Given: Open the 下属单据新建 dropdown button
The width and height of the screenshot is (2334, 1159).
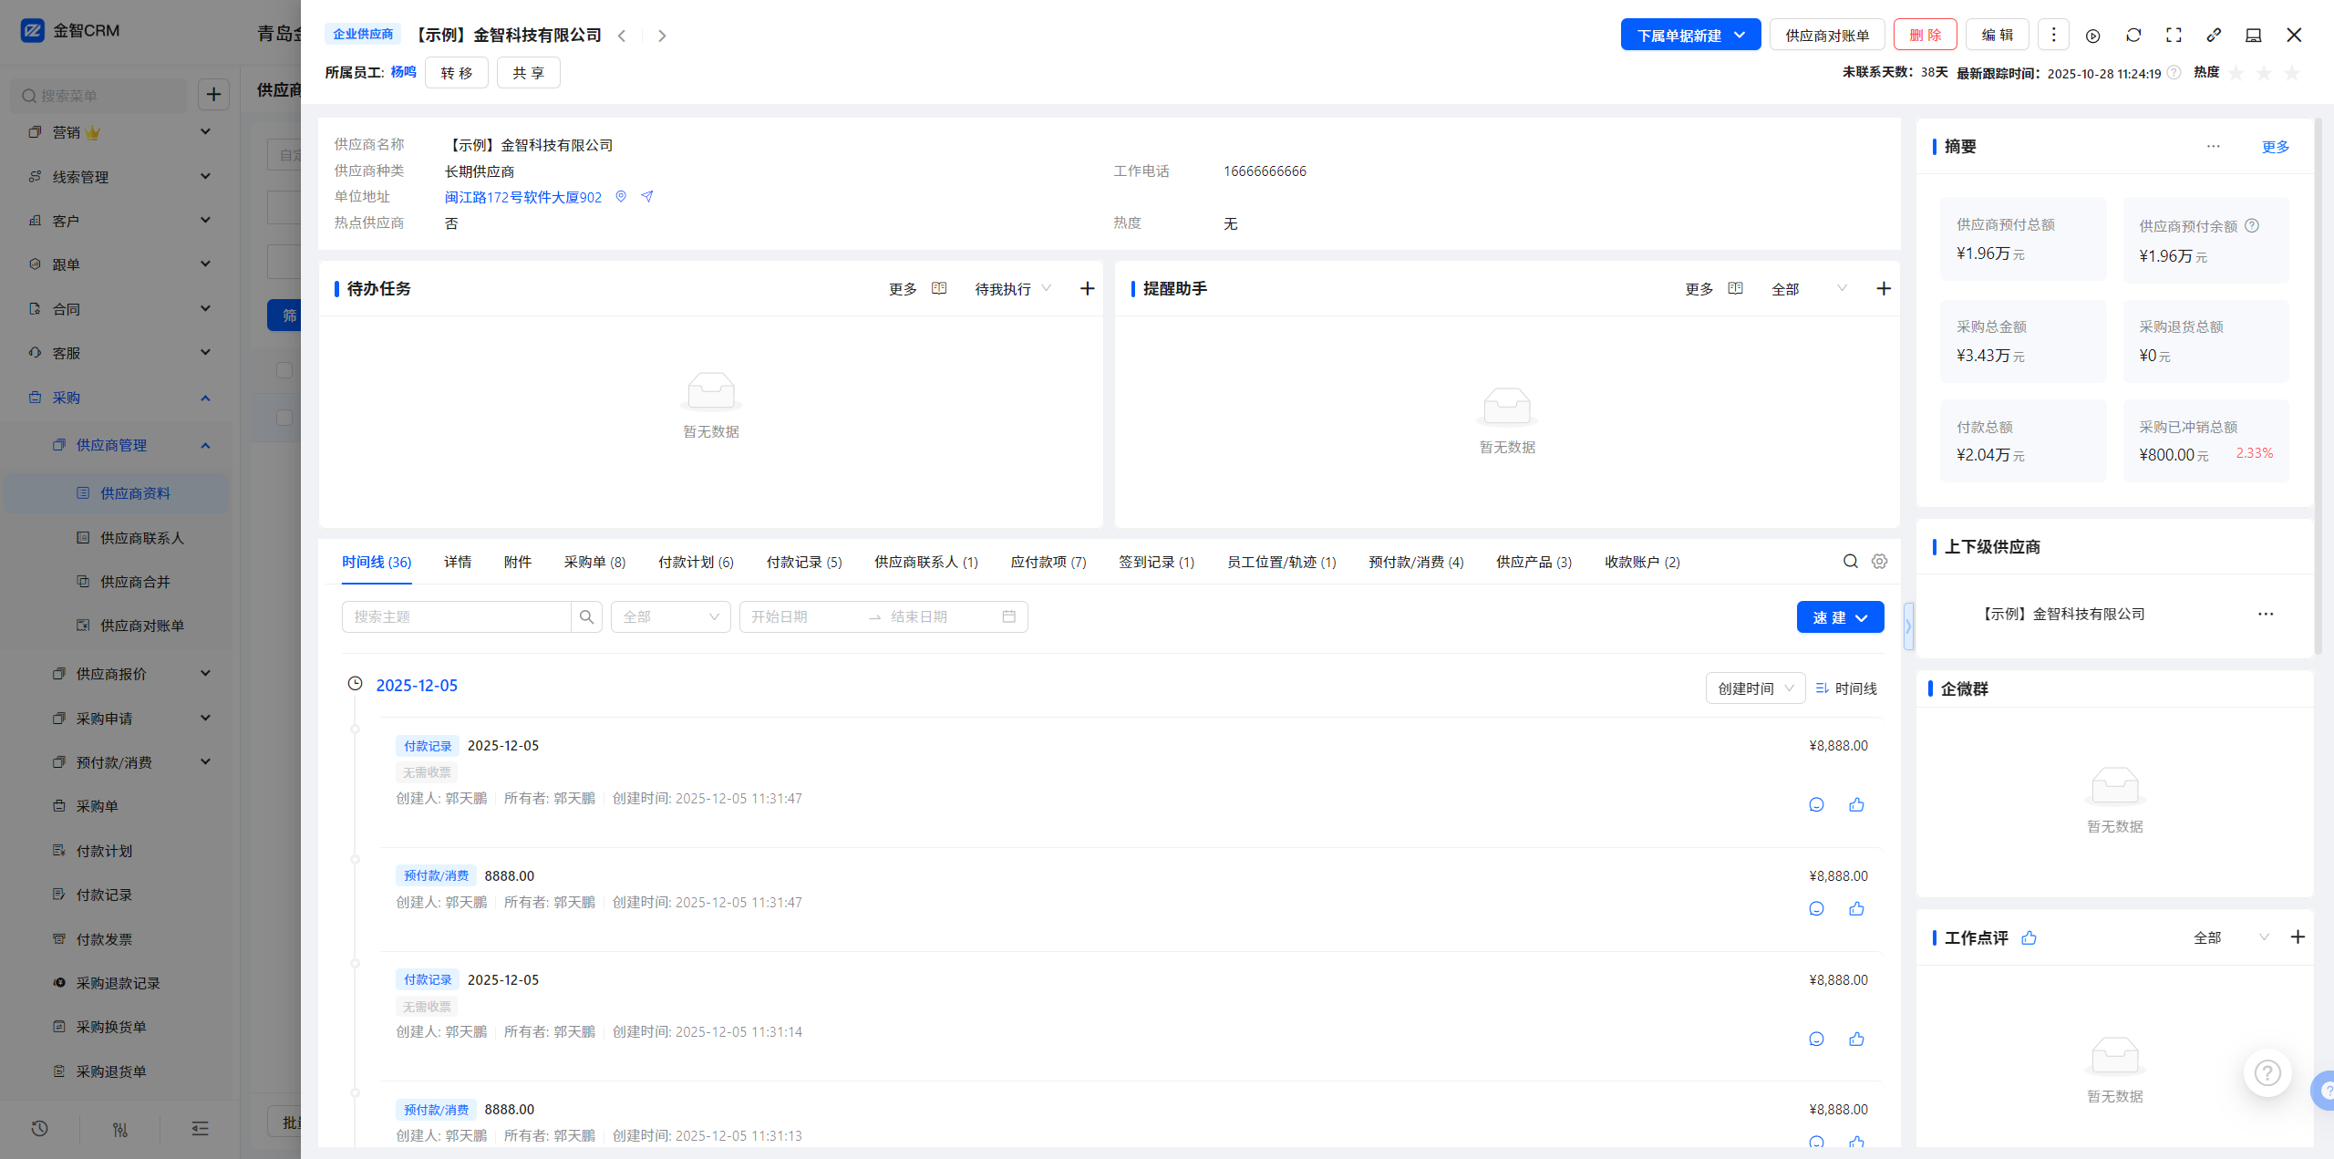Looking at the screenshot, I should point(1689,35).
